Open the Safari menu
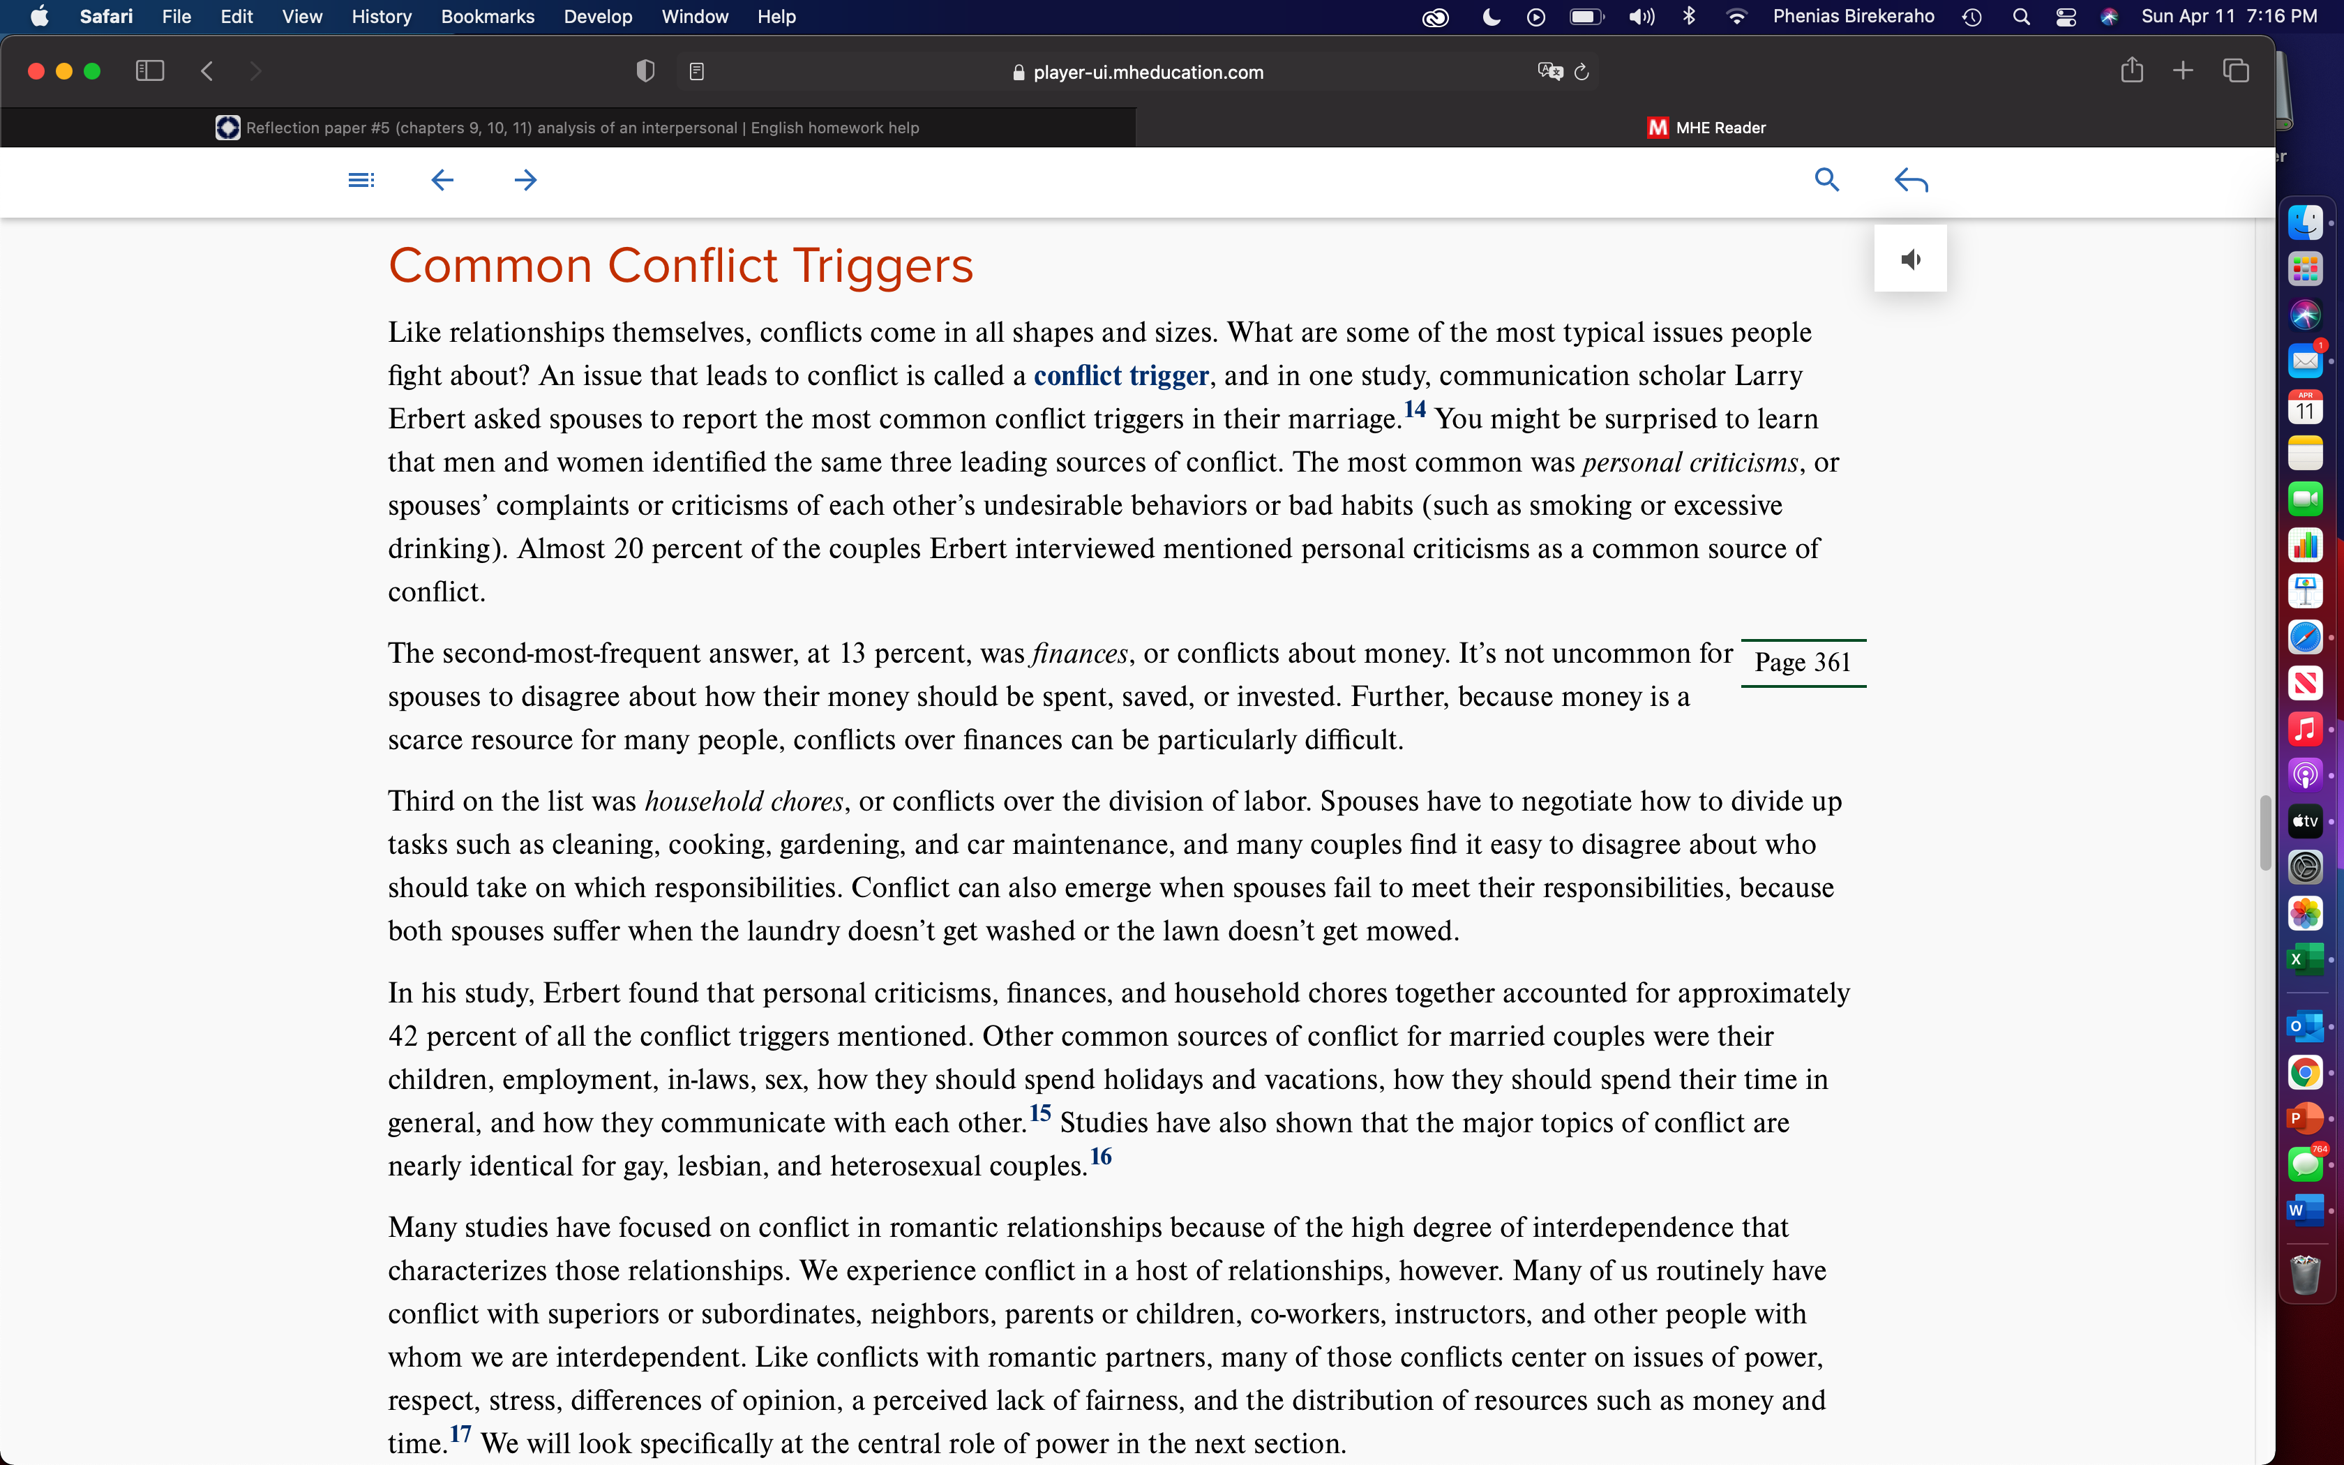2344x1465 pixels. [x=105, y=17]
